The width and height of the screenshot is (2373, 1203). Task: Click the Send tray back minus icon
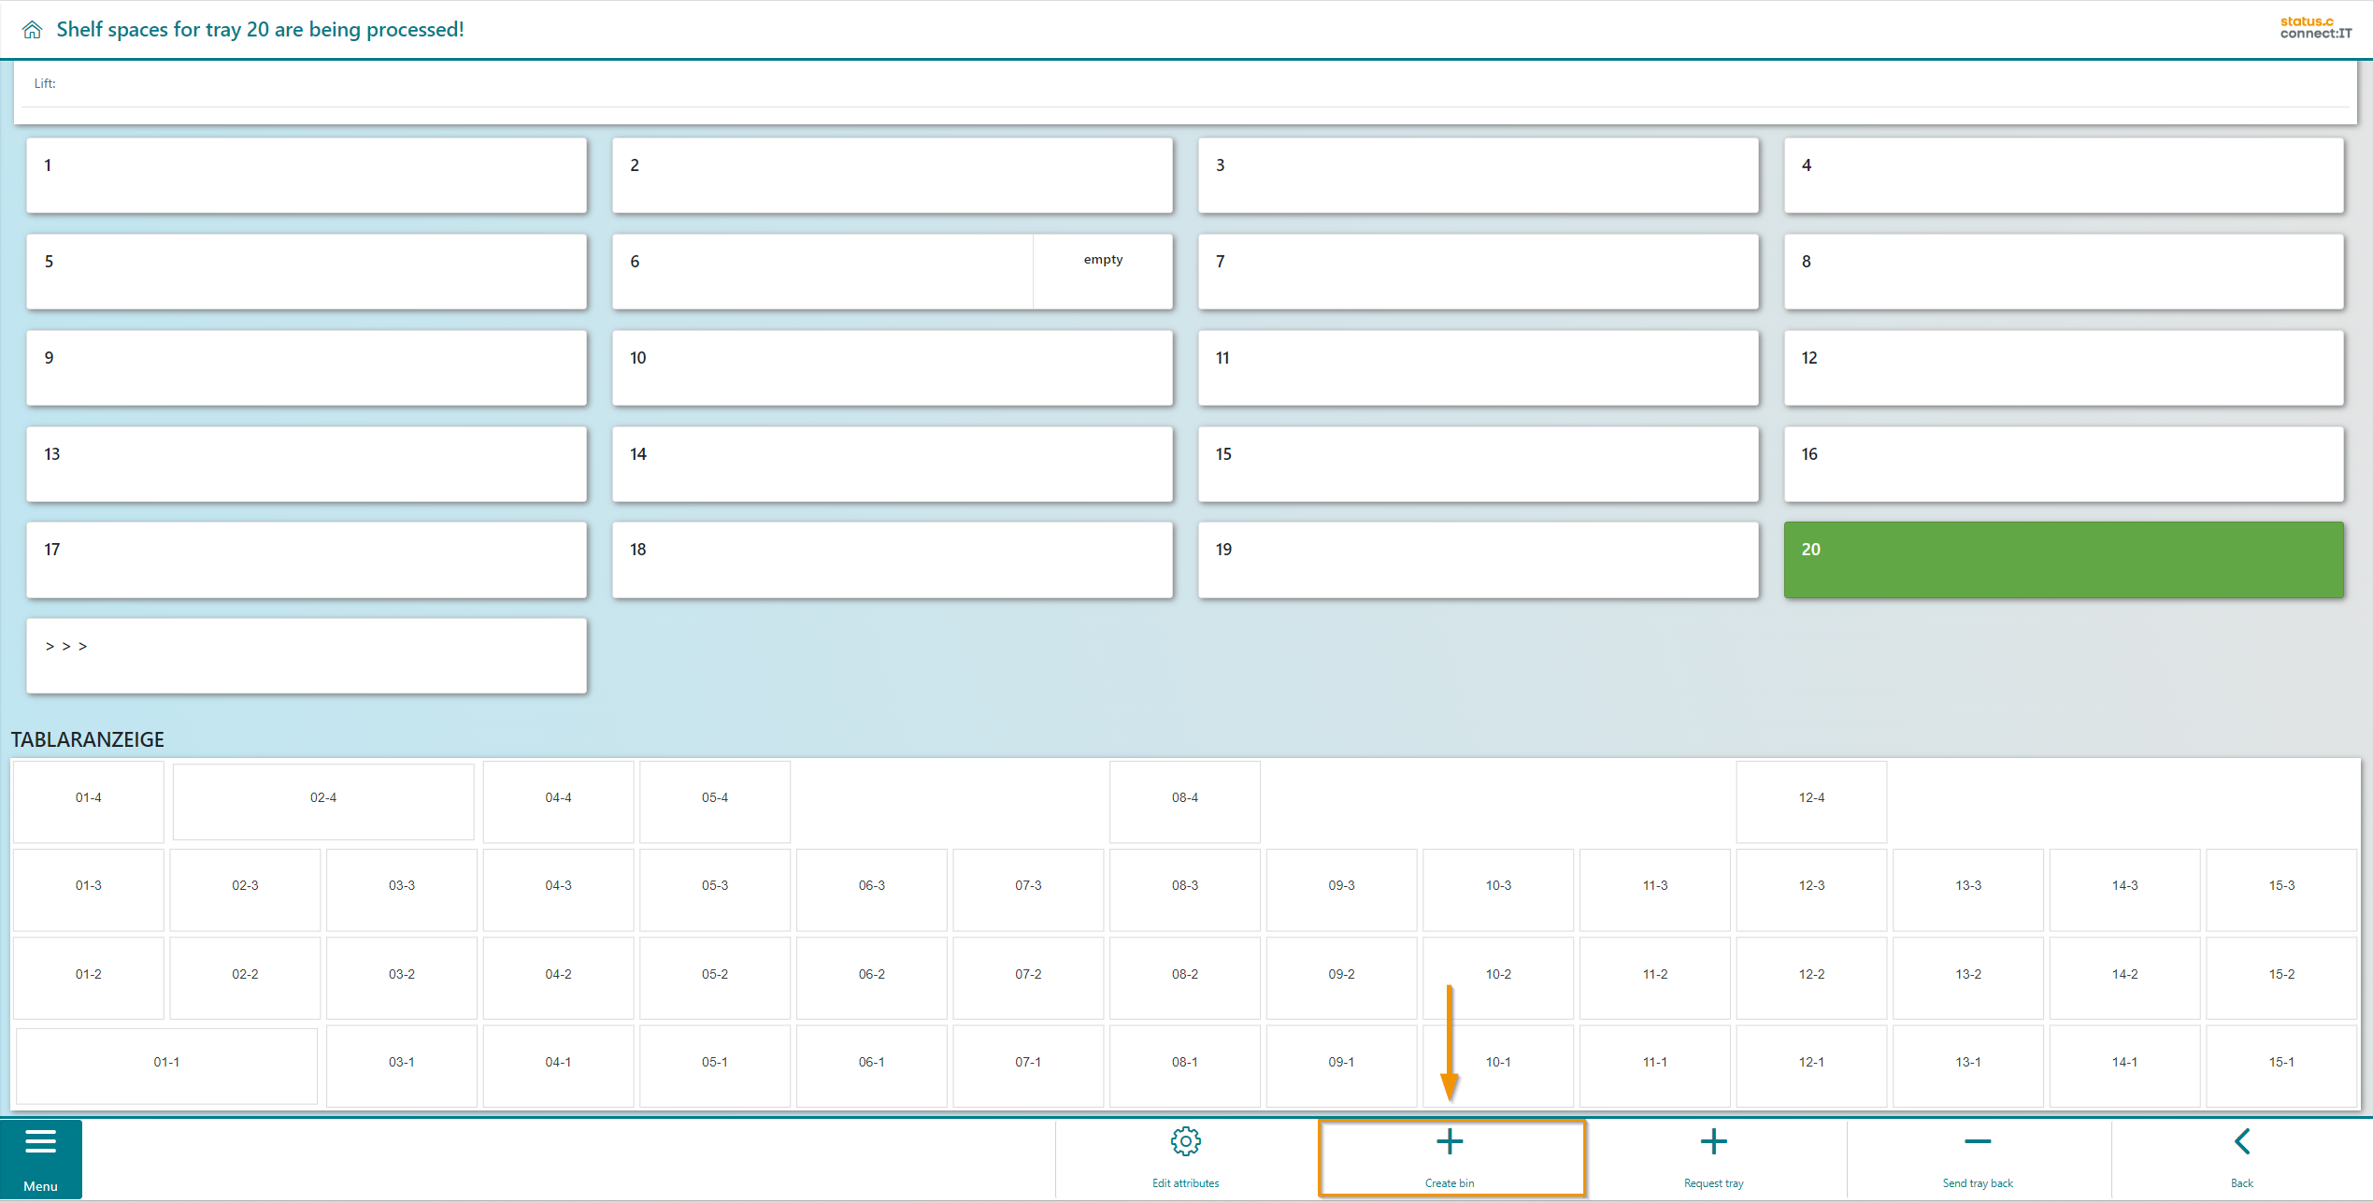coord(1978,1142)
